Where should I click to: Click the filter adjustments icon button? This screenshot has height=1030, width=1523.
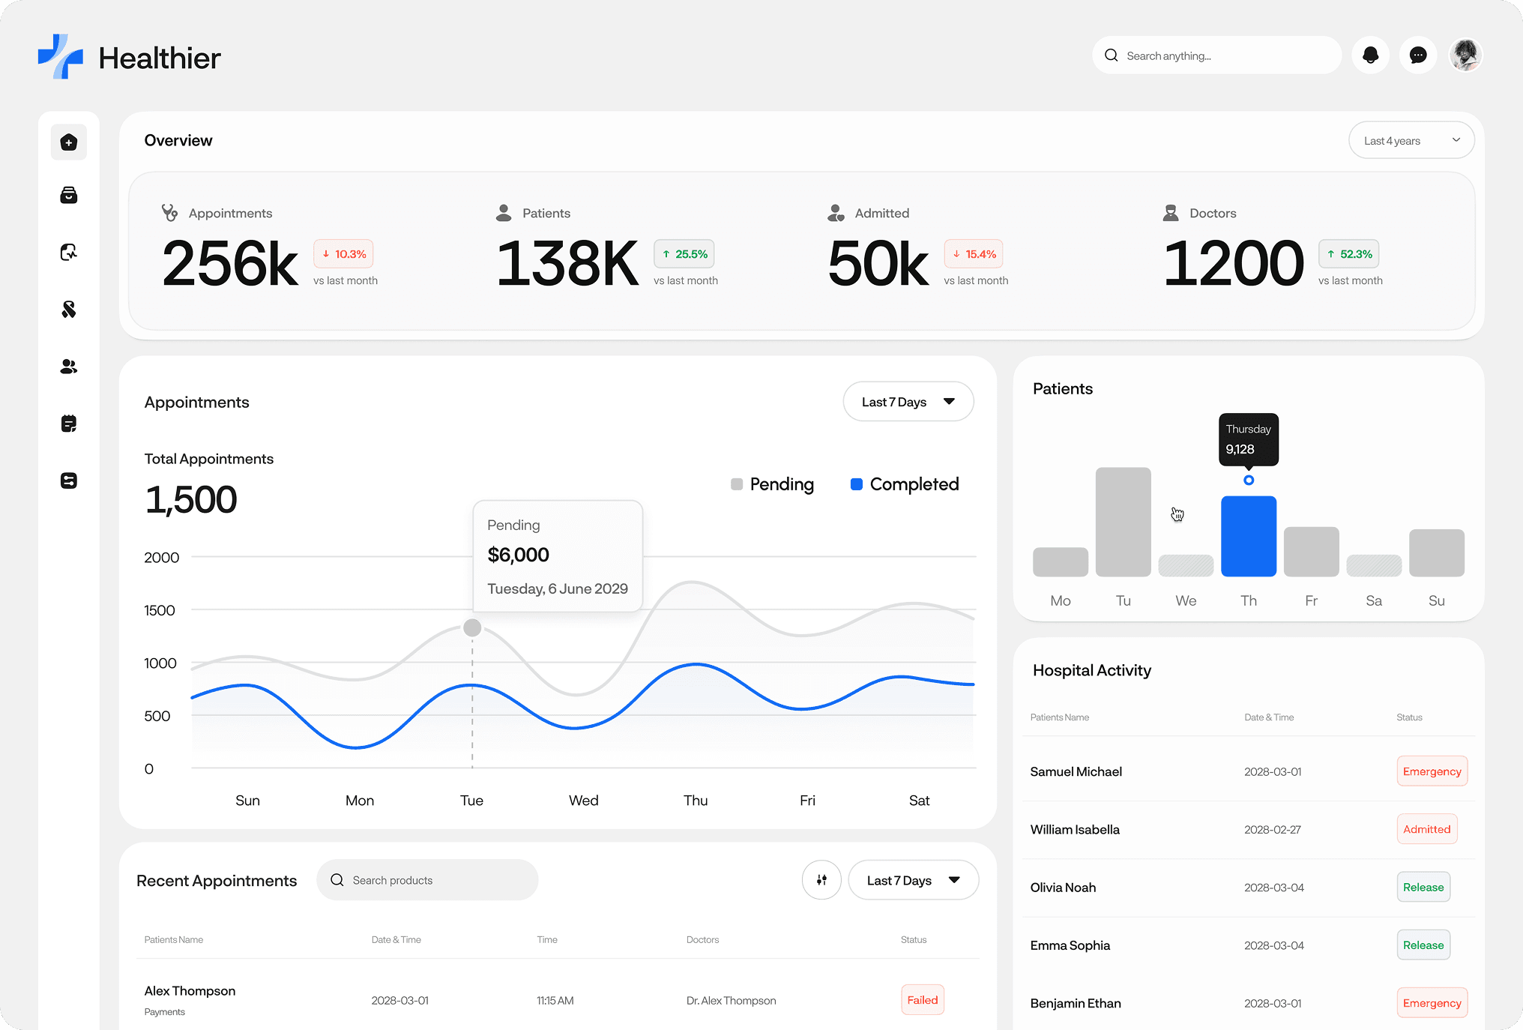pyautogui.click(x=821, y=880)
